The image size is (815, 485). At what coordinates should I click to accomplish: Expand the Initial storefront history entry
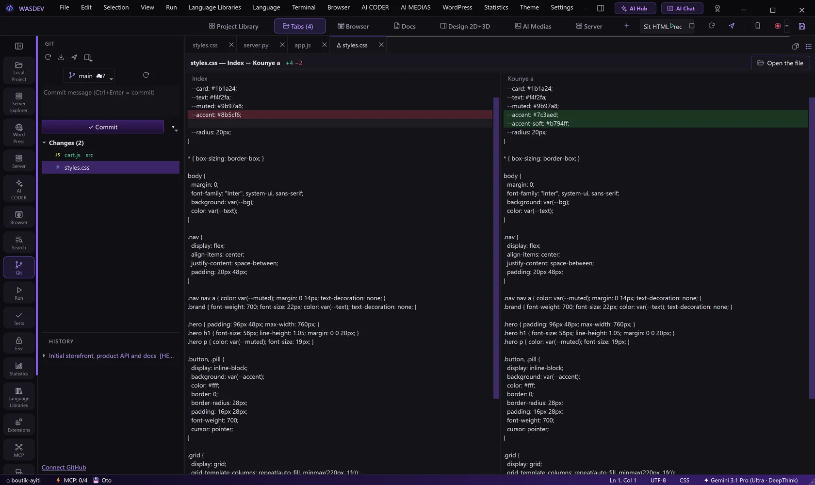(x=44, y=356)
